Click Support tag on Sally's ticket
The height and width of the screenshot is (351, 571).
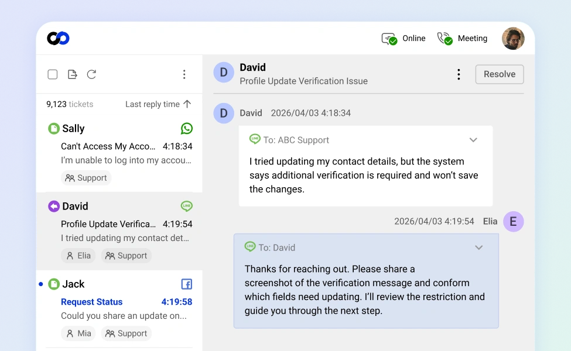point(86,178)
